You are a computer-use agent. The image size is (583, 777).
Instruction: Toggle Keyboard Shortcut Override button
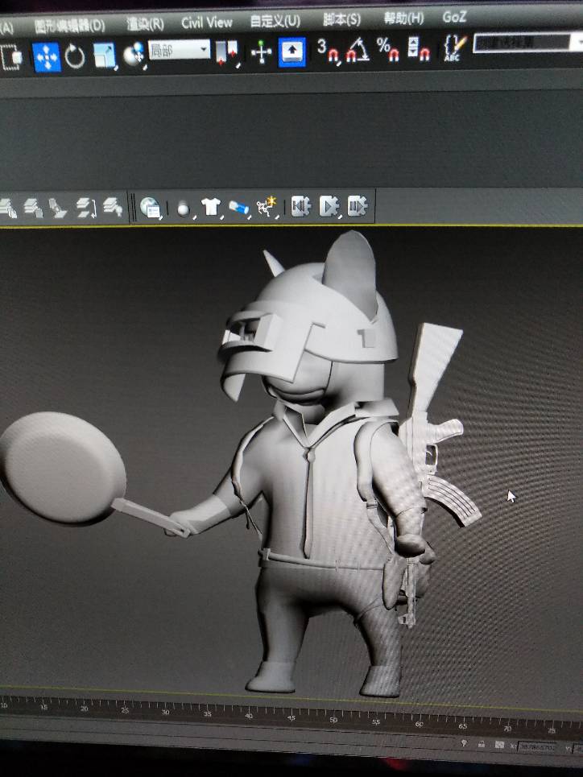[x=292, y=52]
